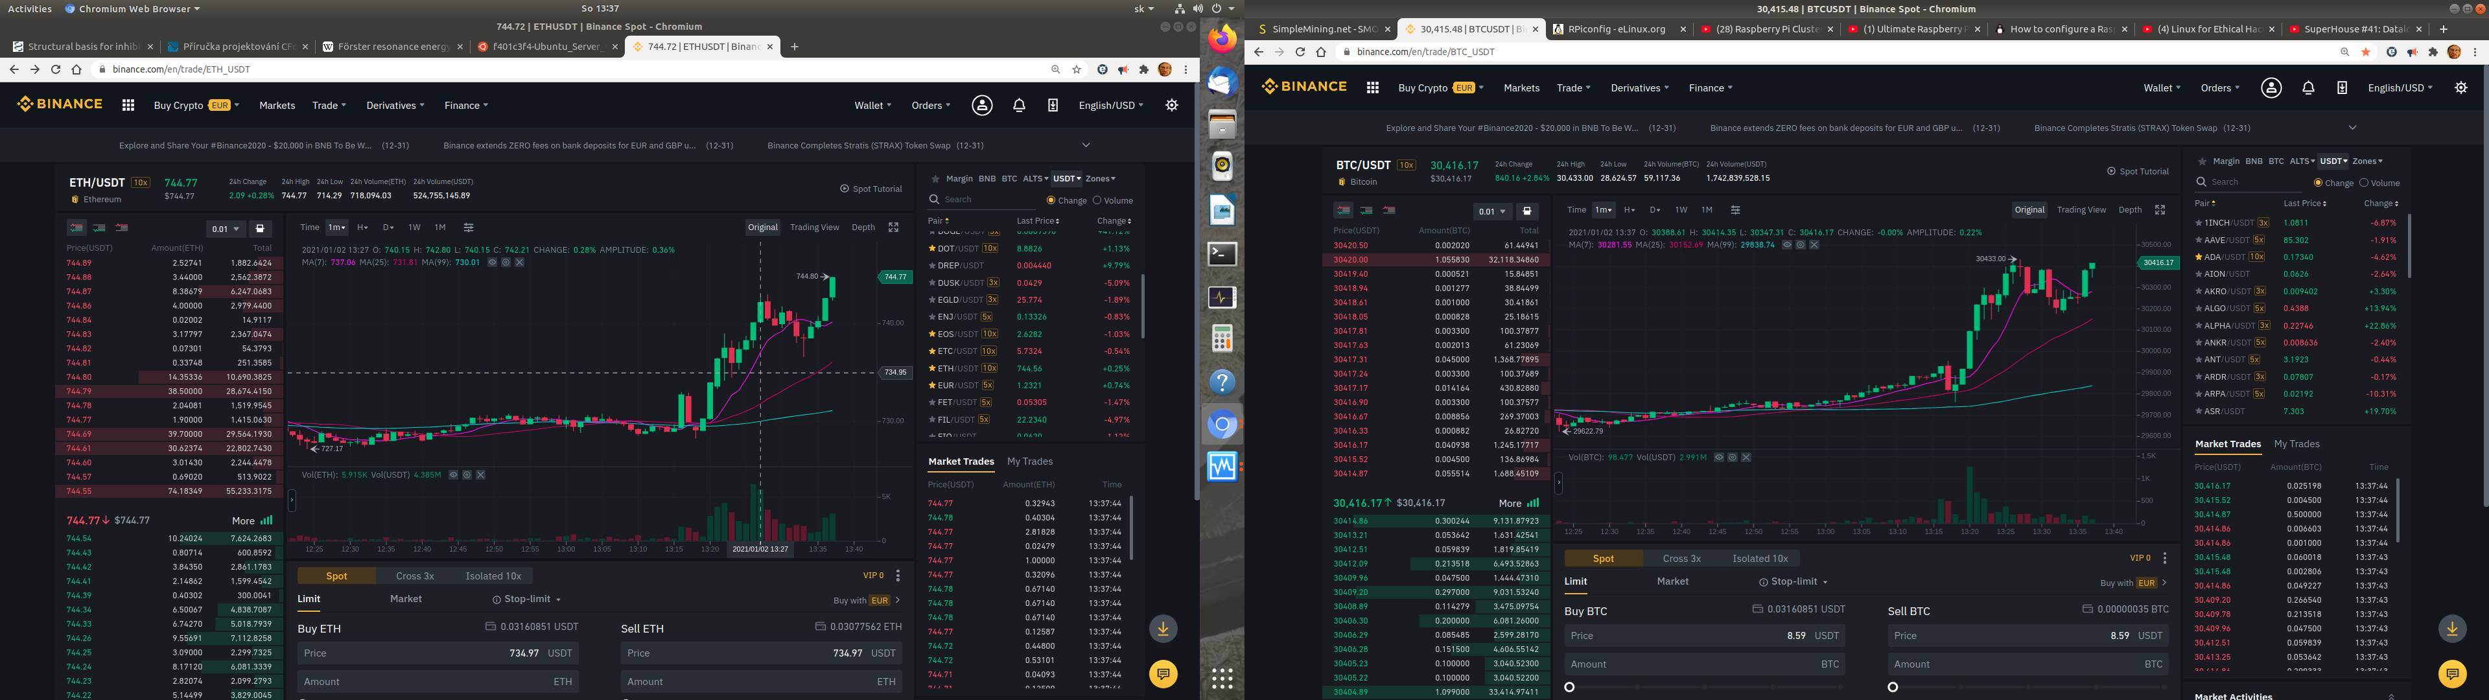Click the theme (sun) icon in the BTC/USDT window
This screenshot has width=2489, height=700.
tap(2460, 88)
